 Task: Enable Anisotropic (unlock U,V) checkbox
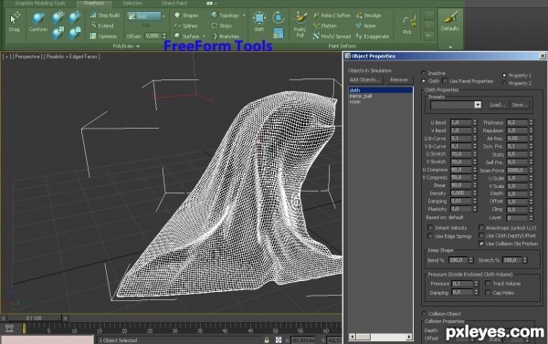[481, 228]
